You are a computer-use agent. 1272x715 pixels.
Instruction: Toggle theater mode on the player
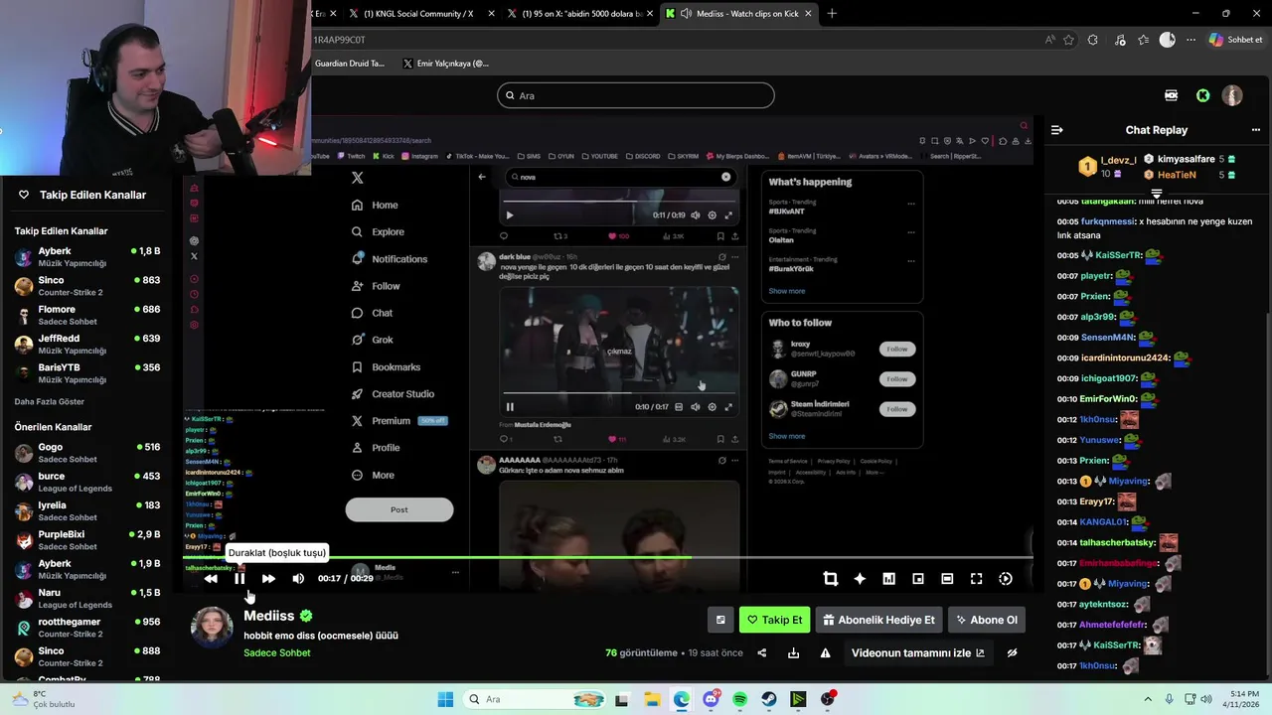click(947, 579)
